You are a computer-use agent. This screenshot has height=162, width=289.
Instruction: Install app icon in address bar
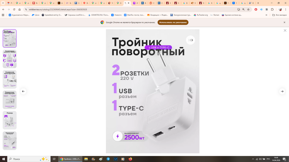(238, 10)
